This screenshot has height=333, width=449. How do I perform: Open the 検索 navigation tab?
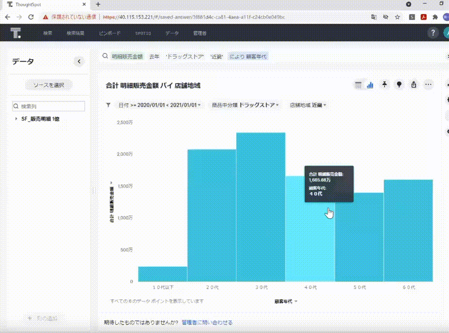[x=48, y=33]
